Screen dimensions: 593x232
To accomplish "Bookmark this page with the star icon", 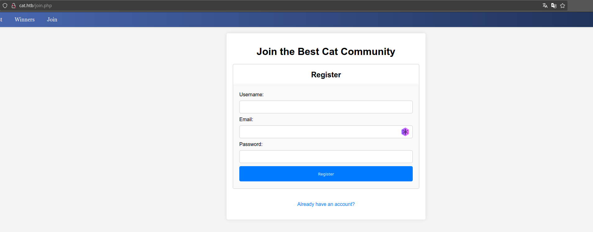I will click(563, 6).
